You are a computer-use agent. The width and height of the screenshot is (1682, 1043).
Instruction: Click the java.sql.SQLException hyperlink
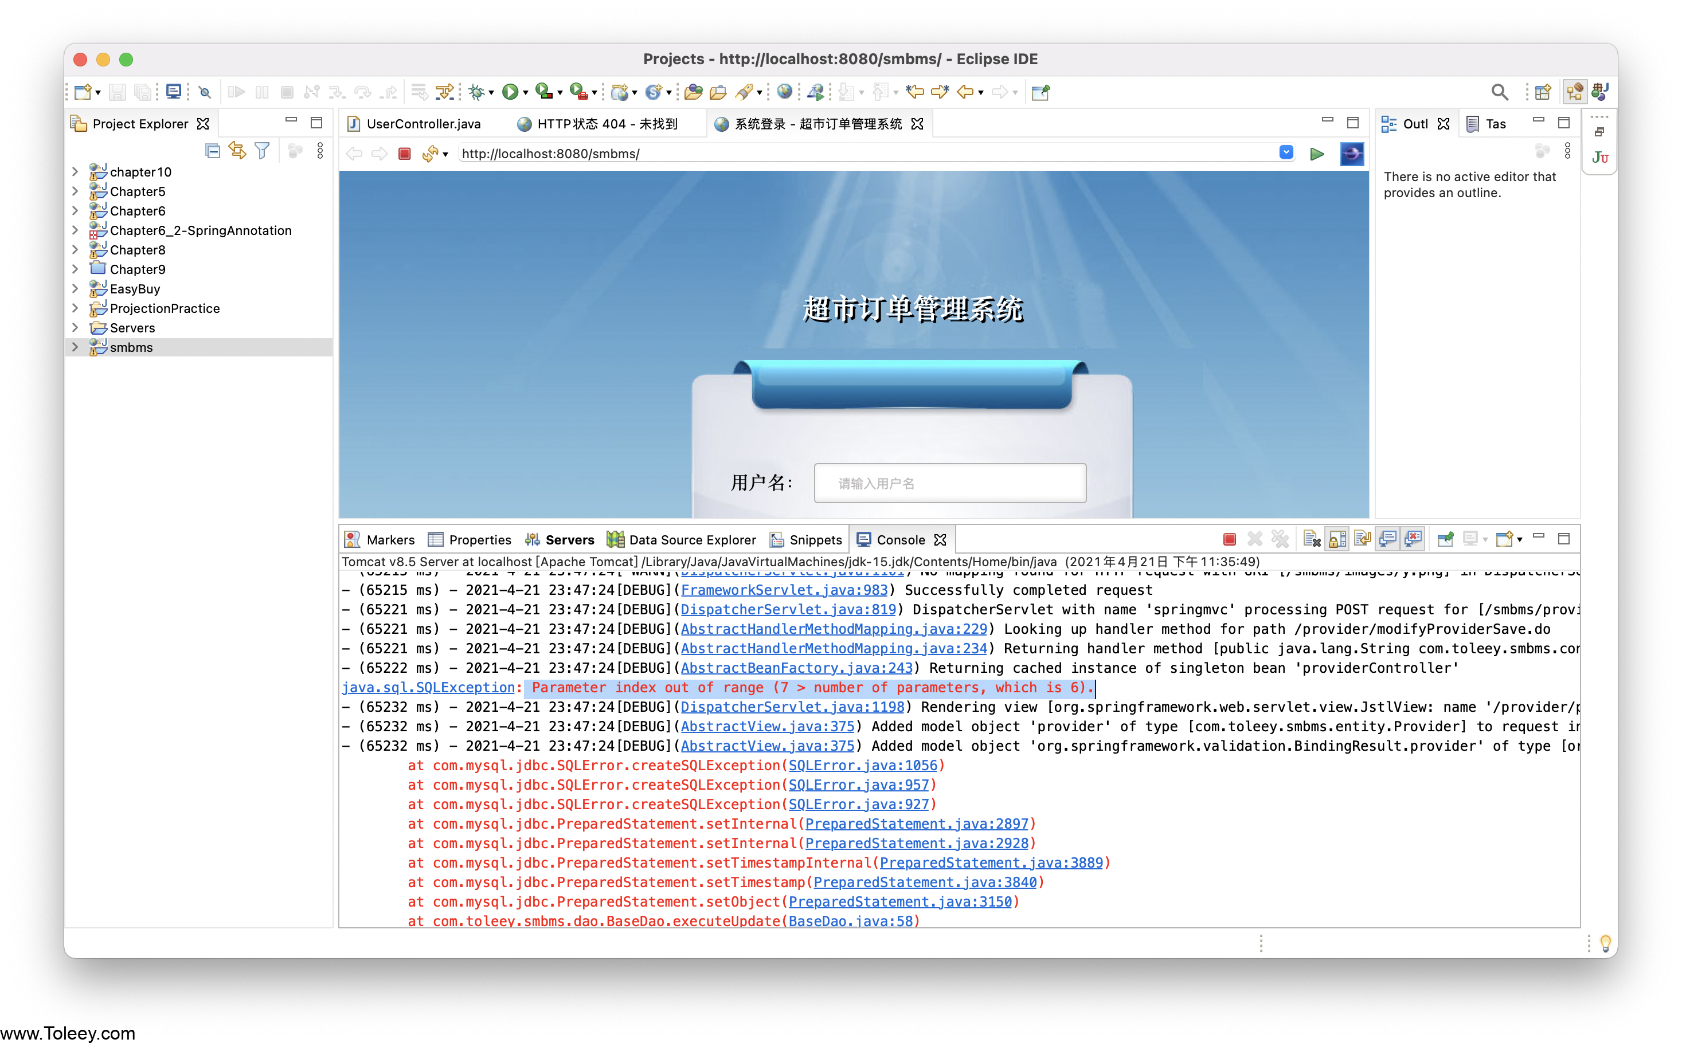pos(428,688)
